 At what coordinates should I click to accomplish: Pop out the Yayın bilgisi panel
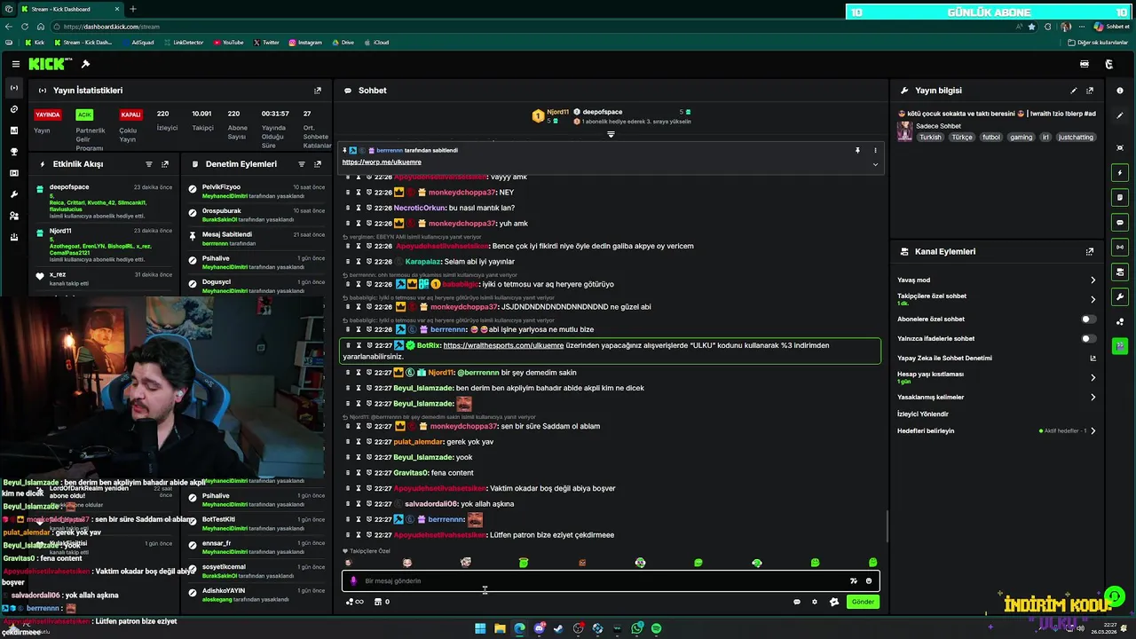(x=1090, y=91)
